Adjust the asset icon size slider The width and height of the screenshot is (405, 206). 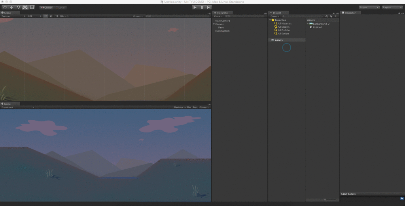coord(325,200)
